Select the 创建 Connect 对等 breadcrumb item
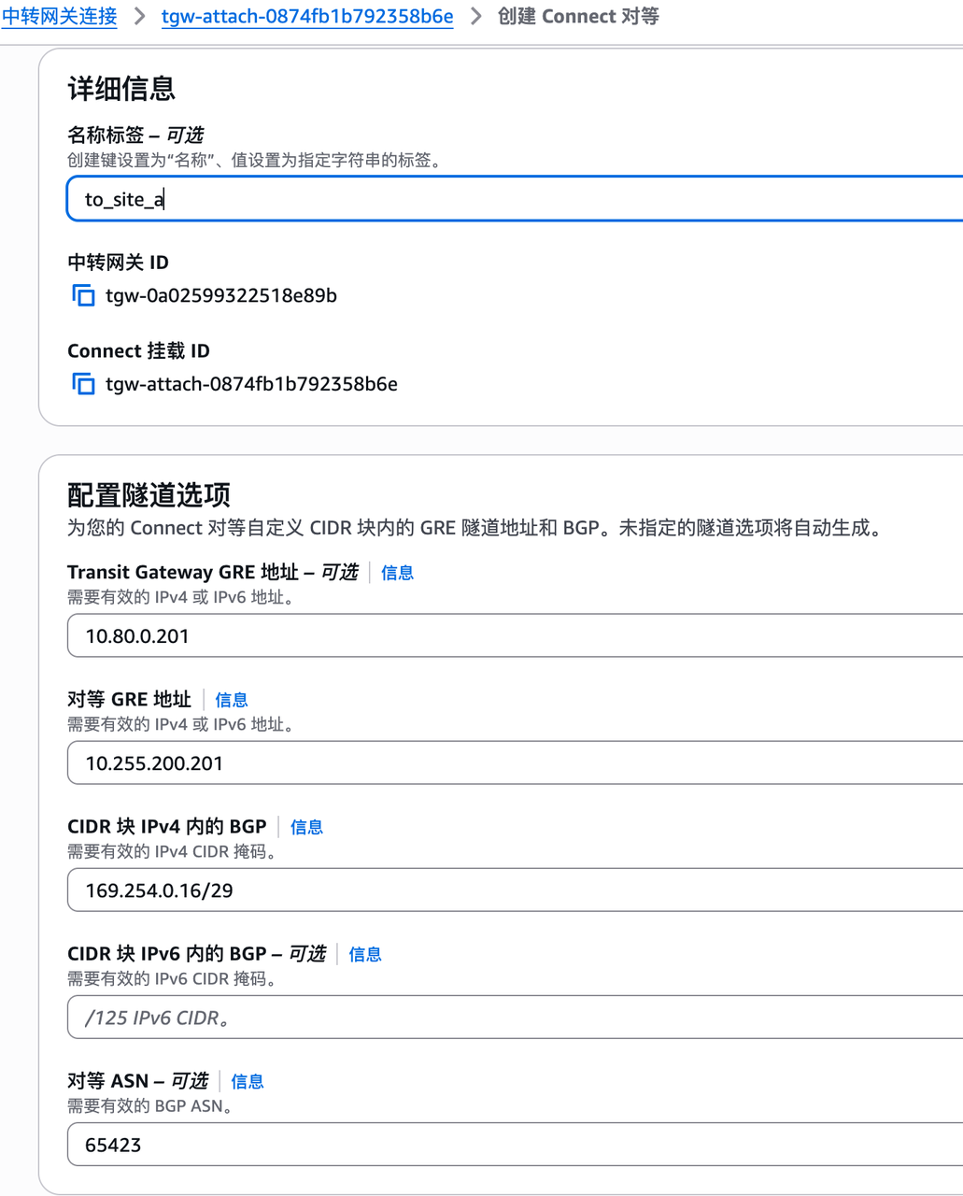The height and width of the screenshot is (1196, 963). click(579, 16)
